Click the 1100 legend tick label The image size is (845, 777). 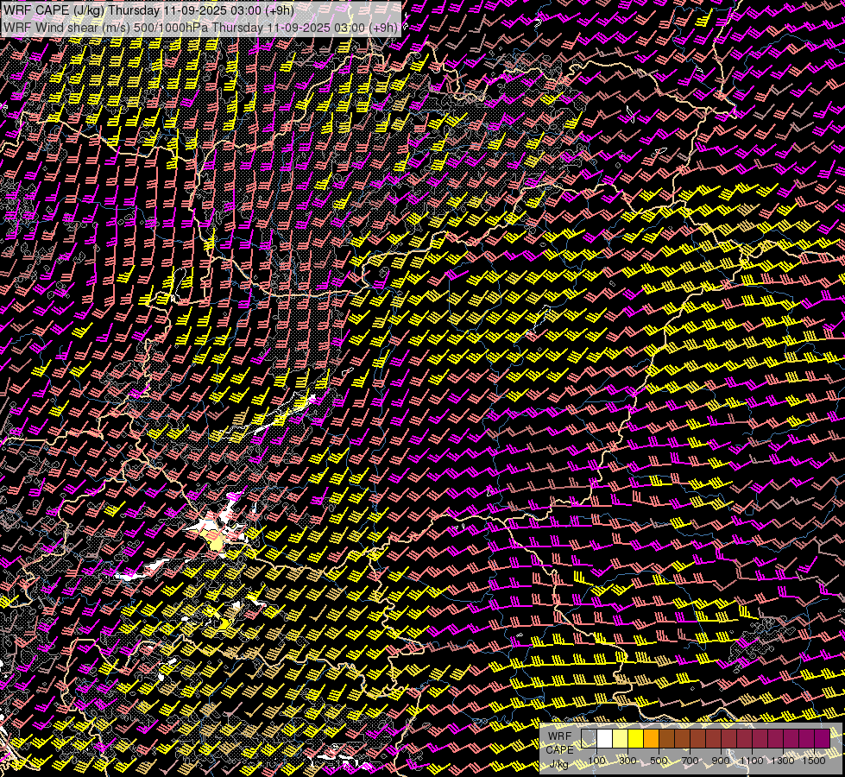click(x=752, y=761)
